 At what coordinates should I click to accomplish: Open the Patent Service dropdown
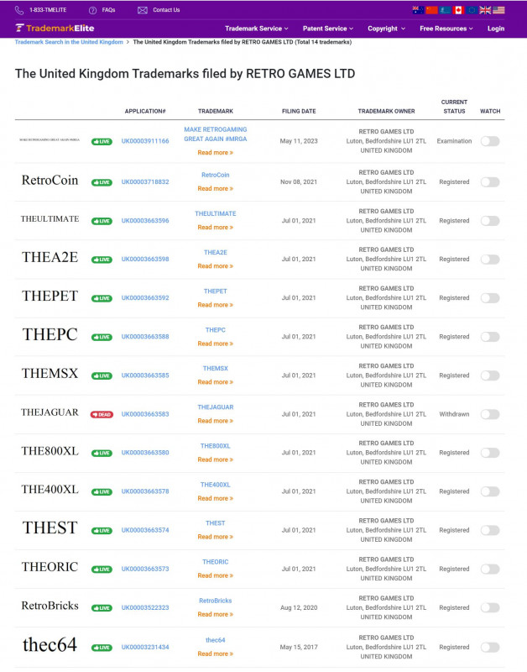coord(327,28)
